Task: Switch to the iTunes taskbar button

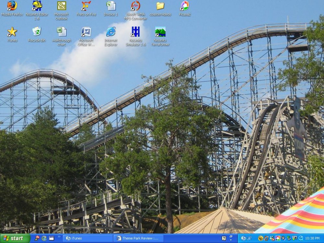Action: [x=87, y=238]
